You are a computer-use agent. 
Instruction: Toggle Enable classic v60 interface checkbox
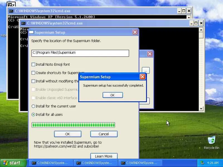coord(33,98)
